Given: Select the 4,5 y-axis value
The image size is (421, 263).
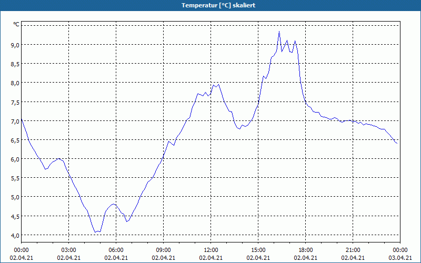Looking at the screenshot, I should (x=15, y=217).
